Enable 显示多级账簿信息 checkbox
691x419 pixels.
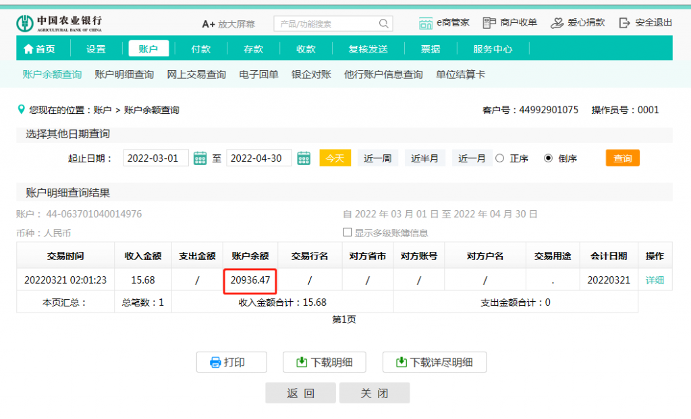(x=348, y=232)
